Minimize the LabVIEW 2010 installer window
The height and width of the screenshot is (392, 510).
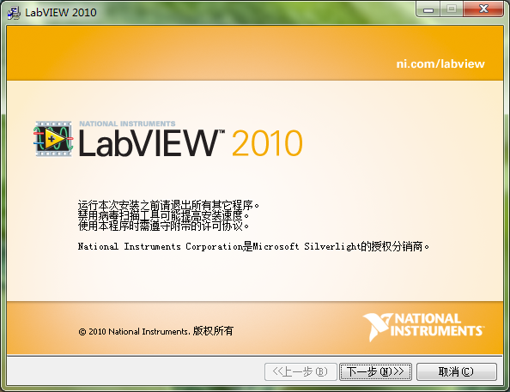pos(428,9)
